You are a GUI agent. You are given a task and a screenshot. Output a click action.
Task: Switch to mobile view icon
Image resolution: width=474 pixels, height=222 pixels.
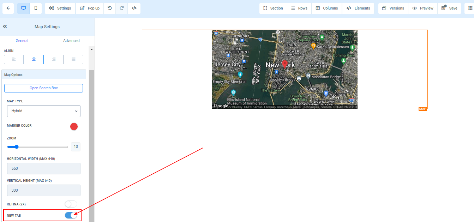pyautogui.click(x=36, y=8)
